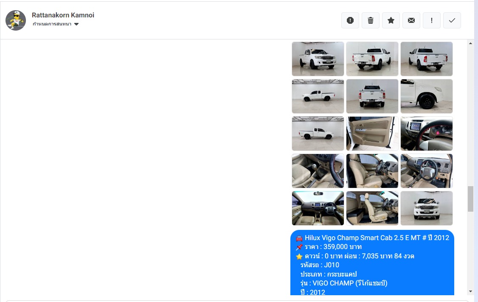Open steering wheel from passenger side photo
Image resolution: width=478 pixels, height=302 pixels.
pyautogui.click(x=427, y=171)
